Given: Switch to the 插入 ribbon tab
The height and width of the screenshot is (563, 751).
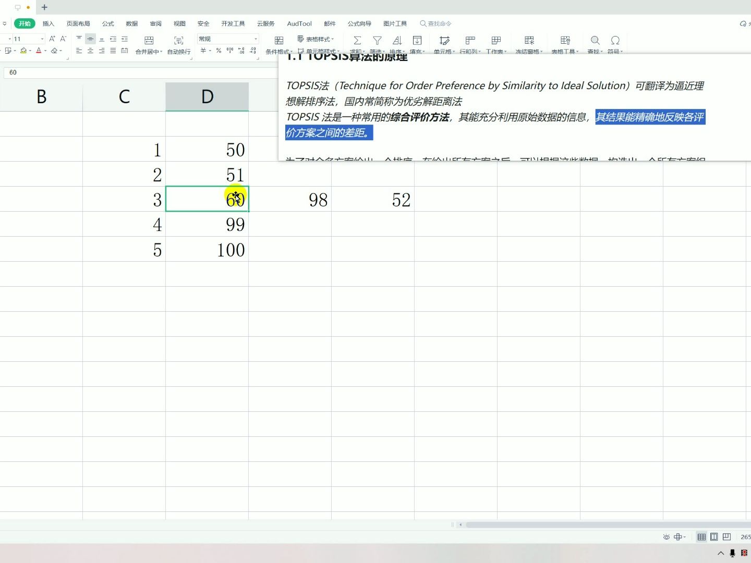Looking at the screenshot, I should 49,23.
